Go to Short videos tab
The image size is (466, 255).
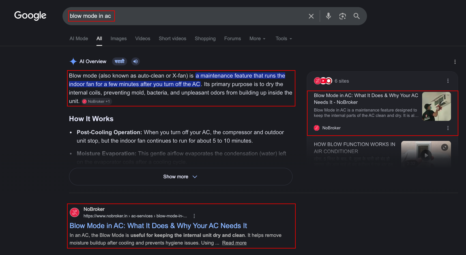[173, 38]
